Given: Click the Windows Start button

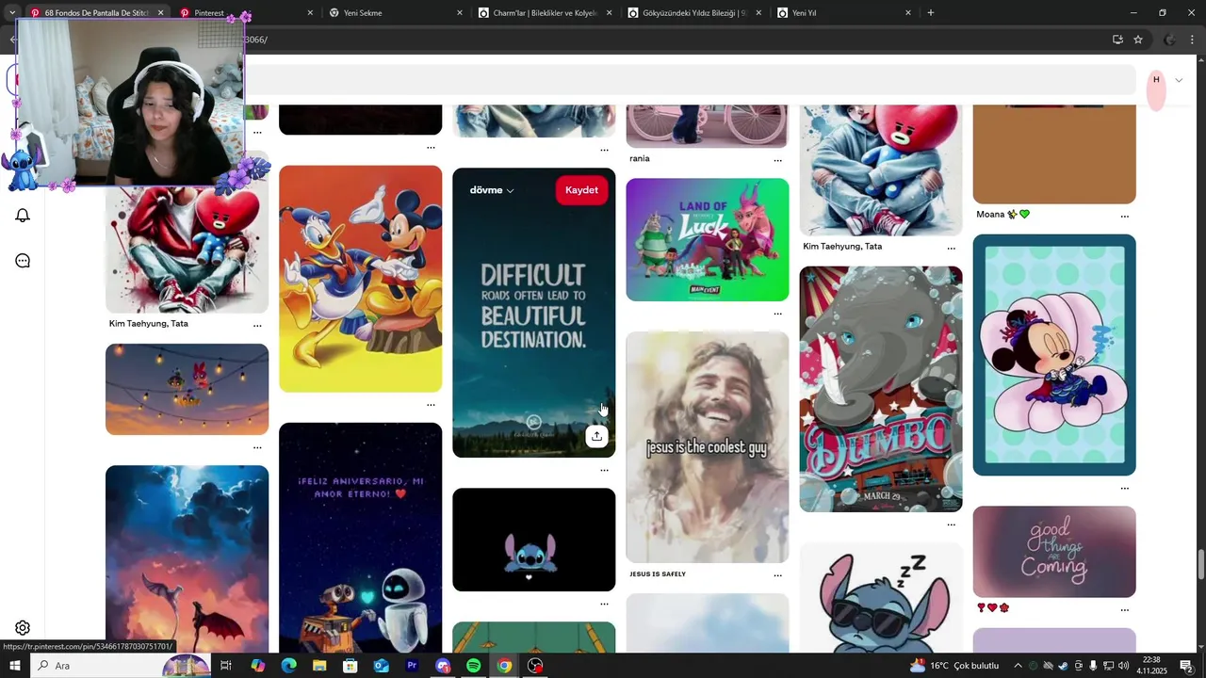Looking at the screenshot, I should point(15,666).
